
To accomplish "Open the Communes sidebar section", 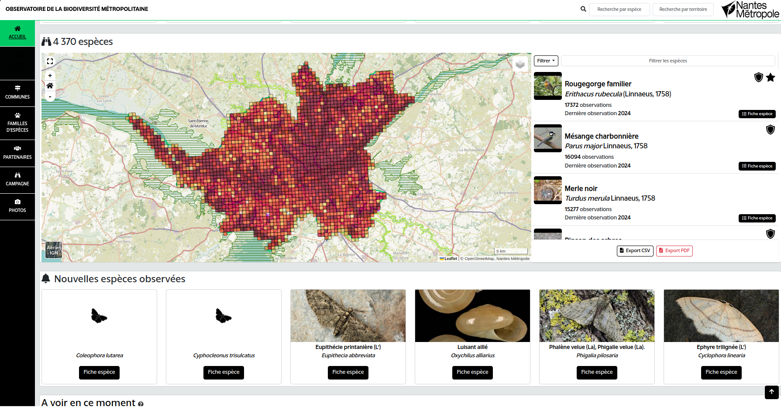I will [17, 92].
